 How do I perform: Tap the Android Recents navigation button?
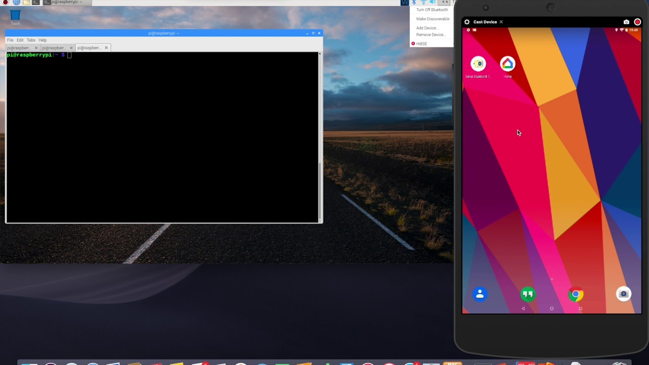pyautogui.click(x=581, y=308)
